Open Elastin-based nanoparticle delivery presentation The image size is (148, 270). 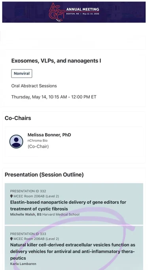coord(74,204)
